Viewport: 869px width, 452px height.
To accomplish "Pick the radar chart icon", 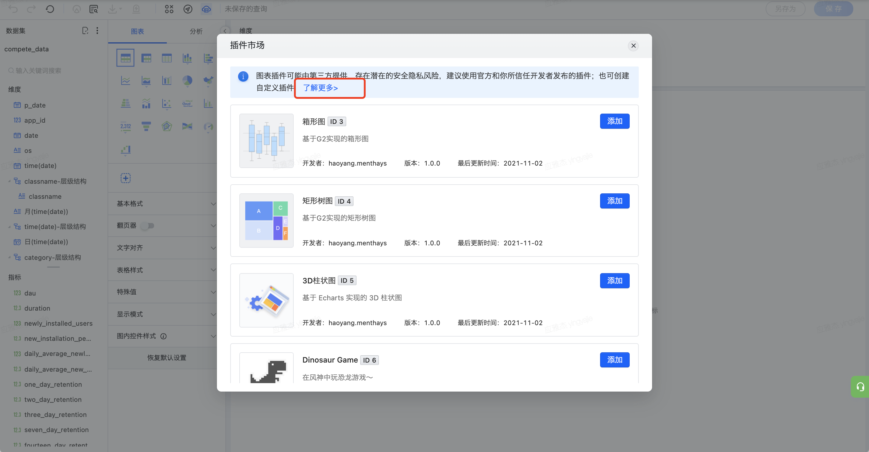I will (x=167, y=126).
